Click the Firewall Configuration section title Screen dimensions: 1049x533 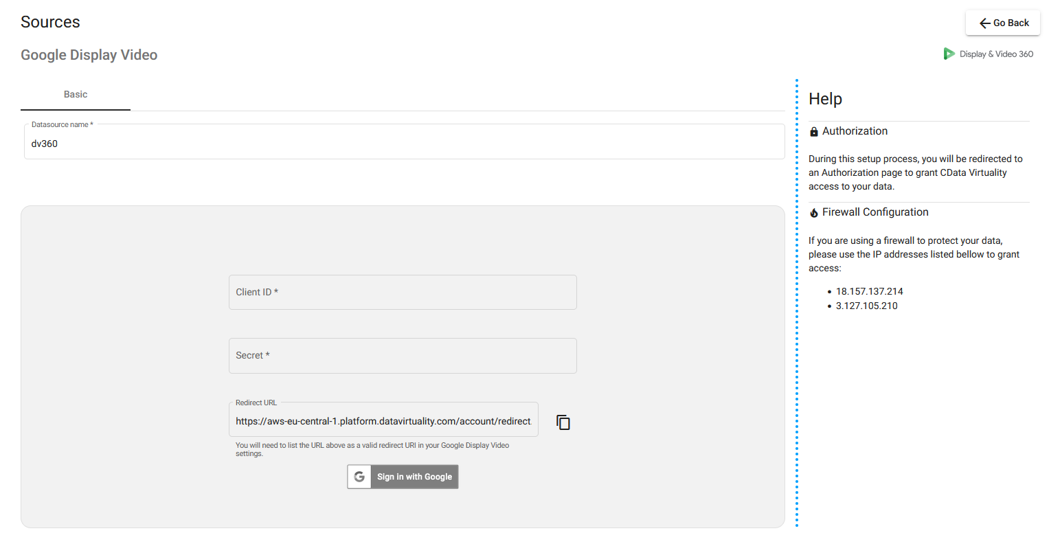tap(875, 212)
